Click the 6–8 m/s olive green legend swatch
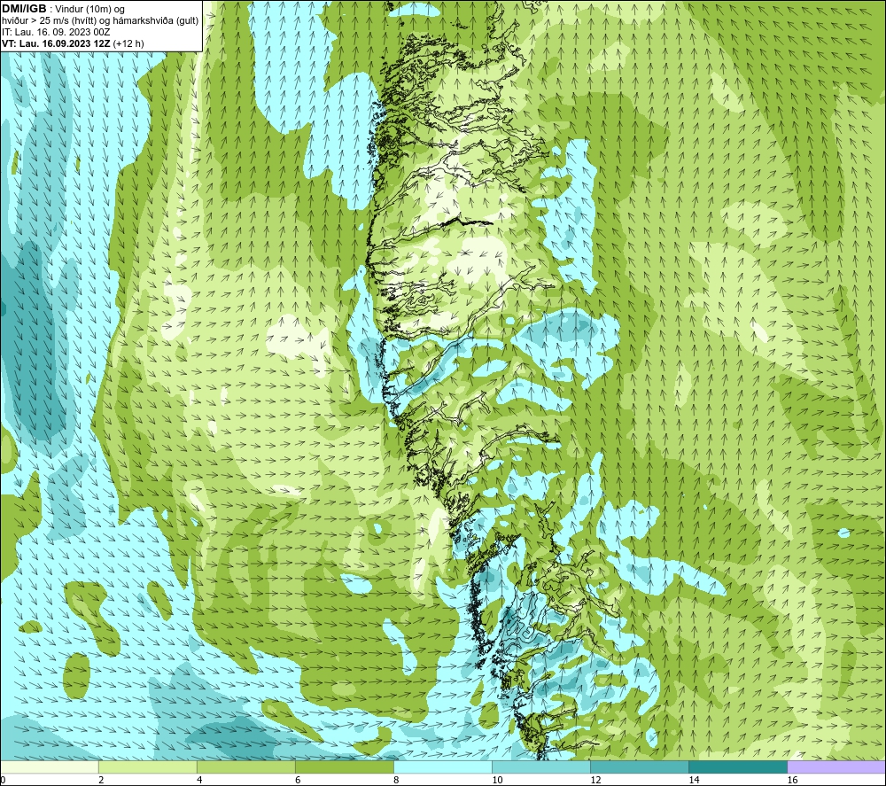The image size is (886, 786). pyautogui.click(x=344, y=767)
